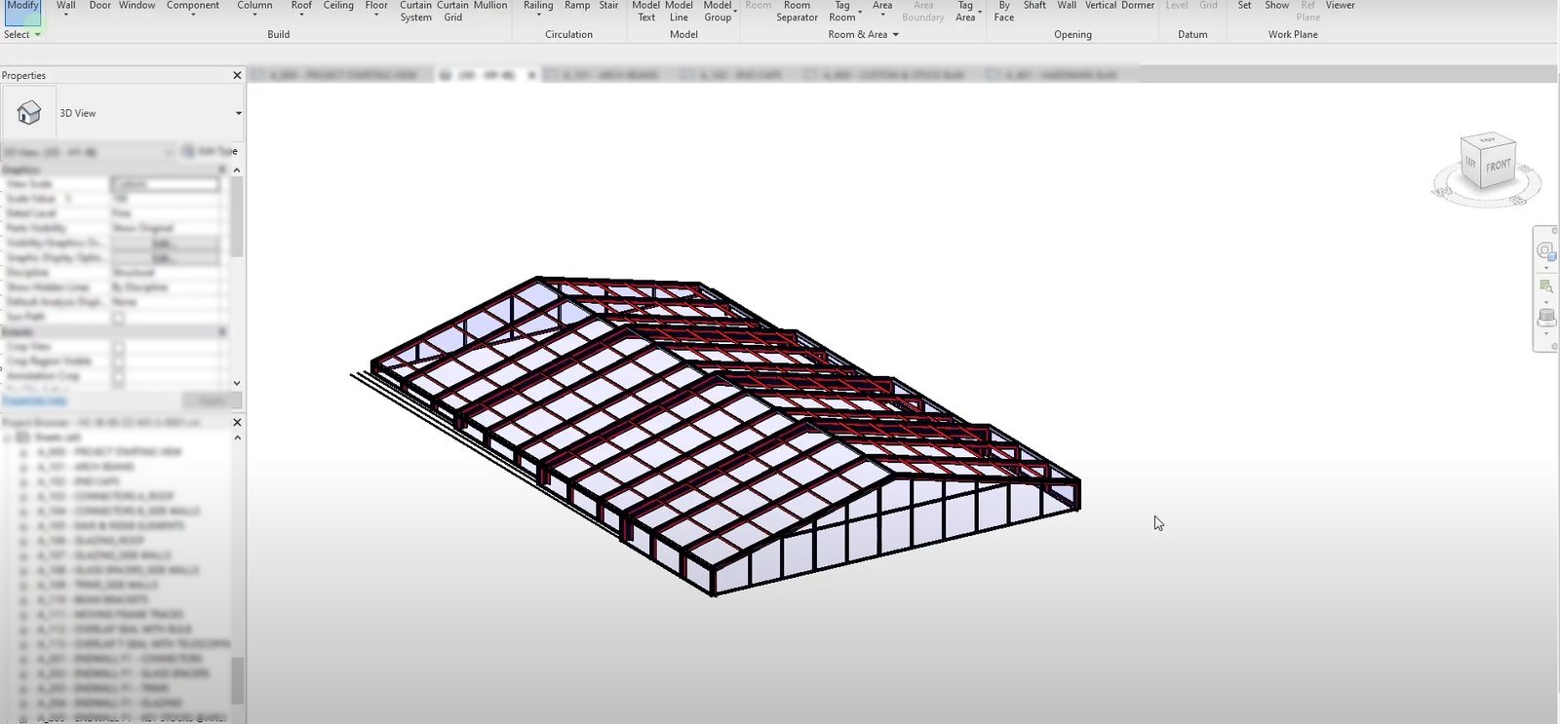Screen dimensions: 1560x724
Task: Open the Zoom options dropdown arrow
Action: (1546, 301)
